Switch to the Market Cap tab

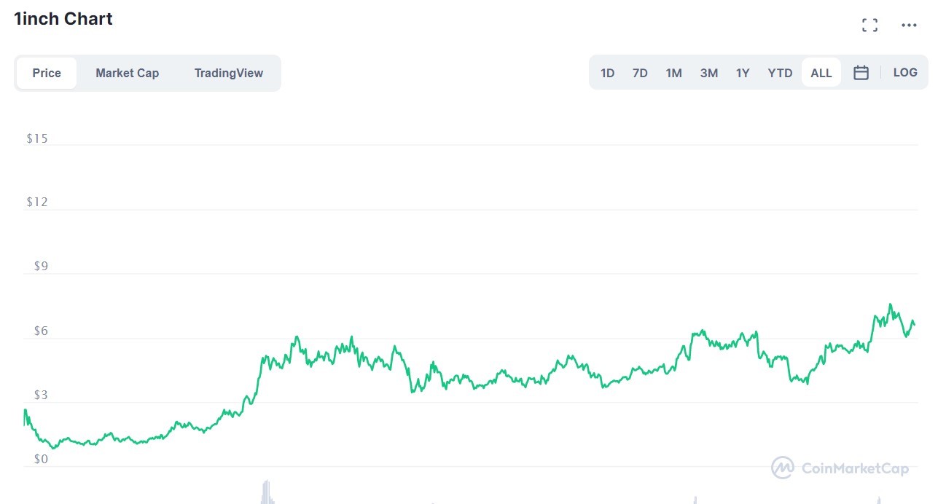click(x=128, y=73)
